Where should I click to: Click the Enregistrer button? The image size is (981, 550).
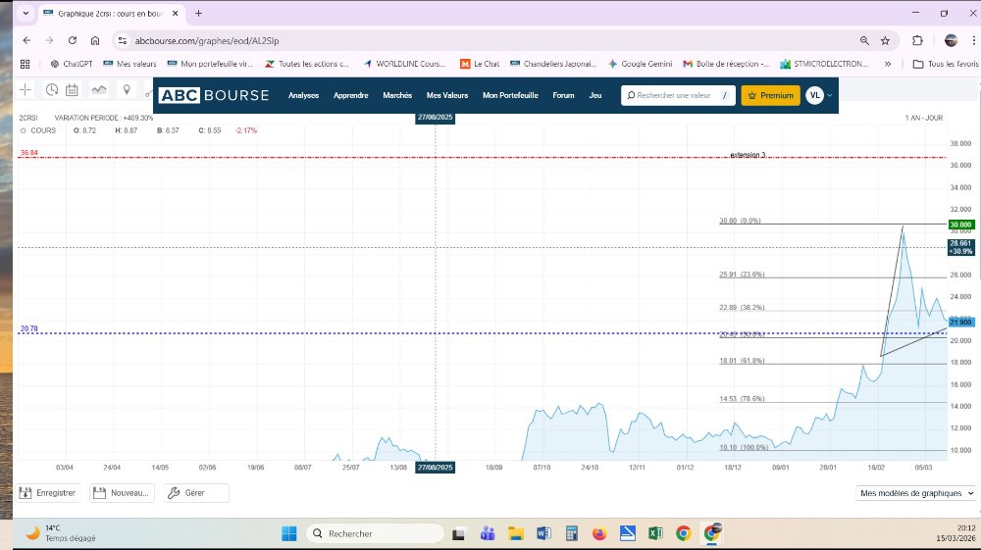pyautogui.click(x=49, y=493)
